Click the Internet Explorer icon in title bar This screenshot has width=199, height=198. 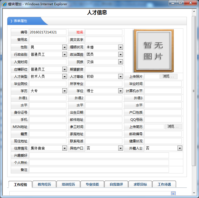click(x=4, y=4)
